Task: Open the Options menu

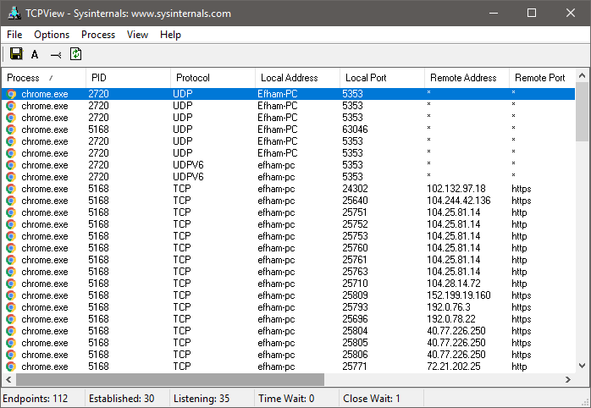Action: pyautogui.click(x=52, y=35)
